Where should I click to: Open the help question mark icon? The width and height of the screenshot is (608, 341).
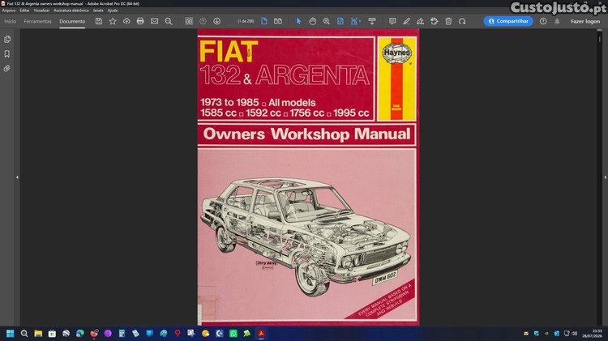pyautogui.click(x=543, y=21)
